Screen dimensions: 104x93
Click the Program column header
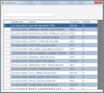(76, 22)
